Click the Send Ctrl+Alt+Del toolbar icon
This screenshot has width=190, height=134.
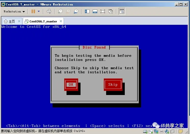click(x=49, y=11)
